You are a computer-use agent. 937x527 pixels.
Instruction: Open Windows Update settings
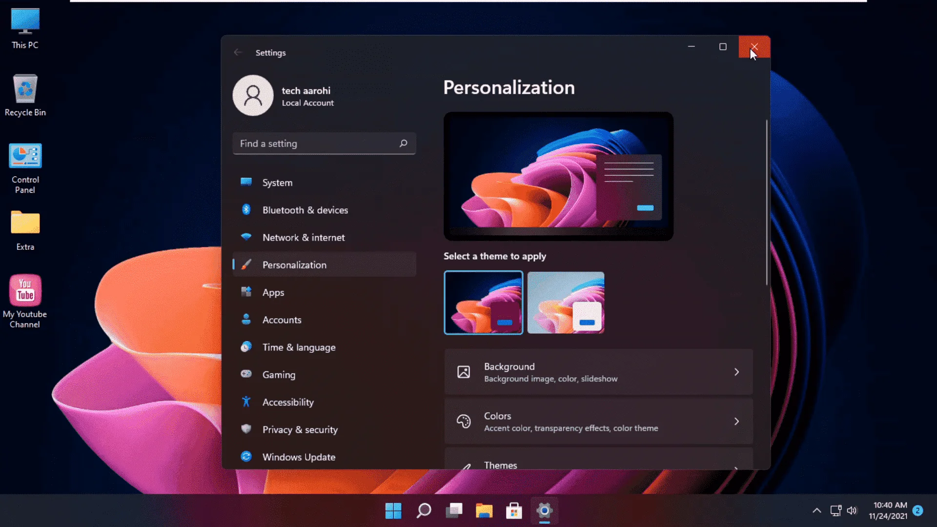pos(324,457)
